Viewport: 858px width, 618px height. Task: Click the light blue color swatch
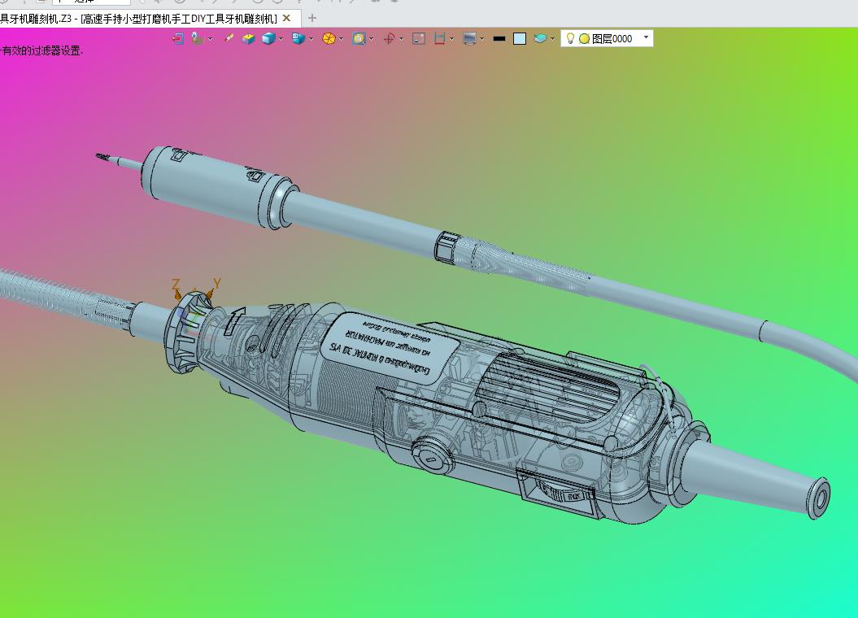[x=520, y=39]
